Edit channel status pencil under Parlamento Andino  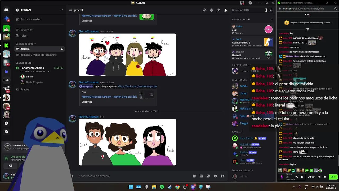pos(49,72)
